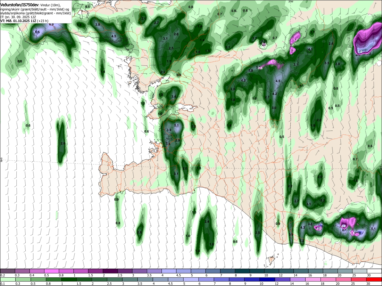The width and height of the screenshot is (382, 286).
Task: Click the white 0.6 label beside the pink snow patch
Action: [x=260, y=68]
